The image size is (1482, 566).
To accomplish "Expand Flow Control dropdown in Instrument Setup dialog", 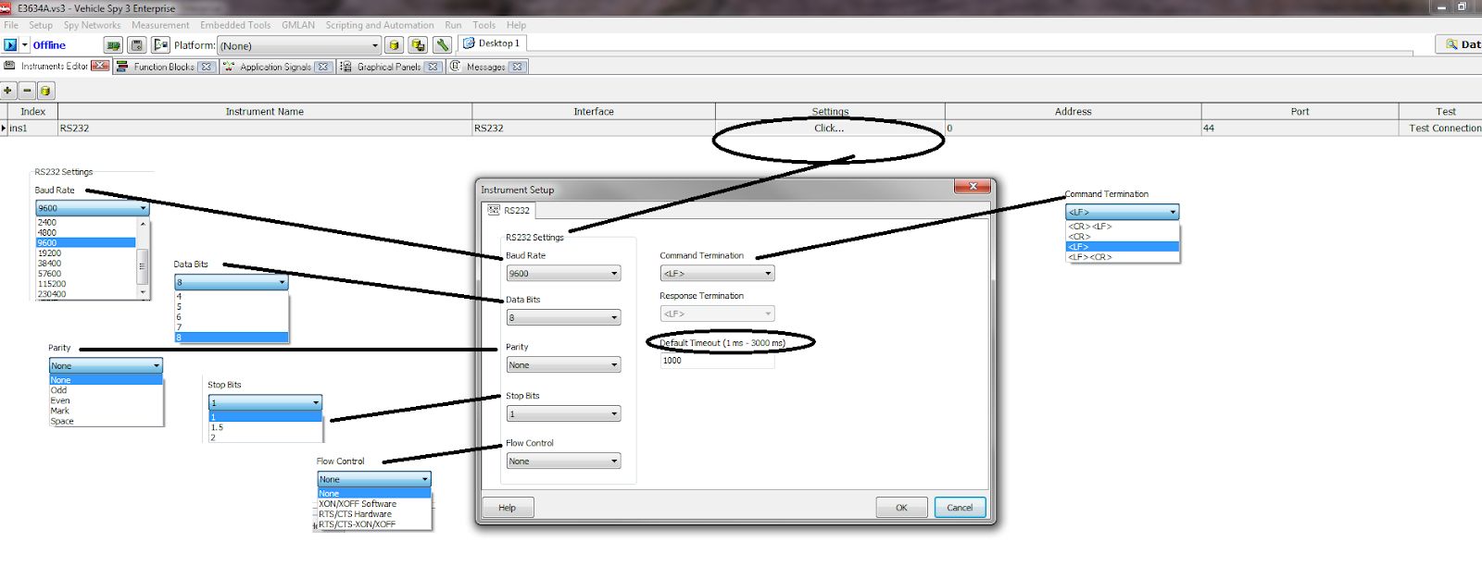I will click(613, 461).
